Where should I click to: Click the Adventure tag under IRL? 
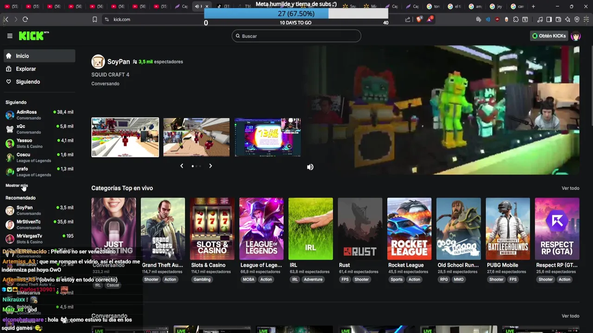(x=313, y=279)
